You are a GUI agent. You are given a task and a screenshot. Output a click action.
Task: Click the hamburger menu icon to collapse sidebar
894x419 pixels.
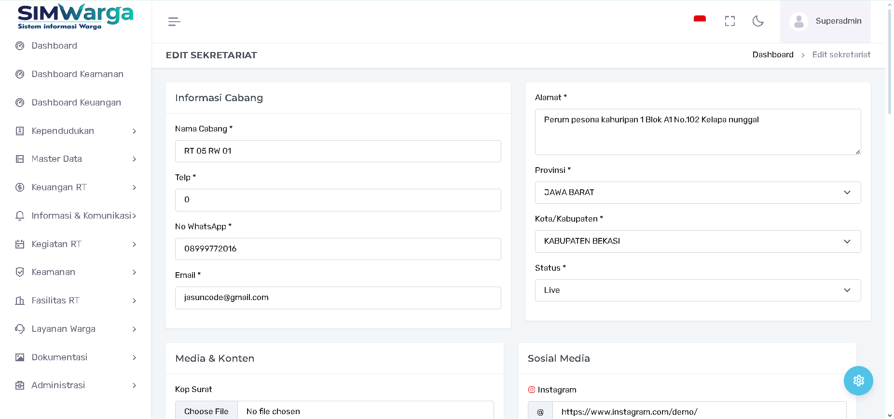(174, 22)
